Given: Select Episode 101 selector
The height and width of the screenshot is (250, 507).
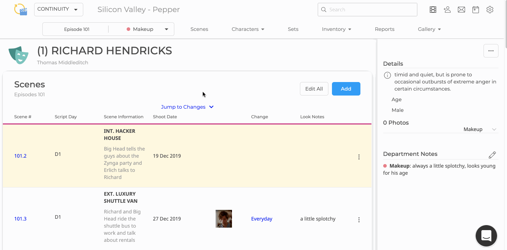Looking at the screenshot, I should (77, 29).
